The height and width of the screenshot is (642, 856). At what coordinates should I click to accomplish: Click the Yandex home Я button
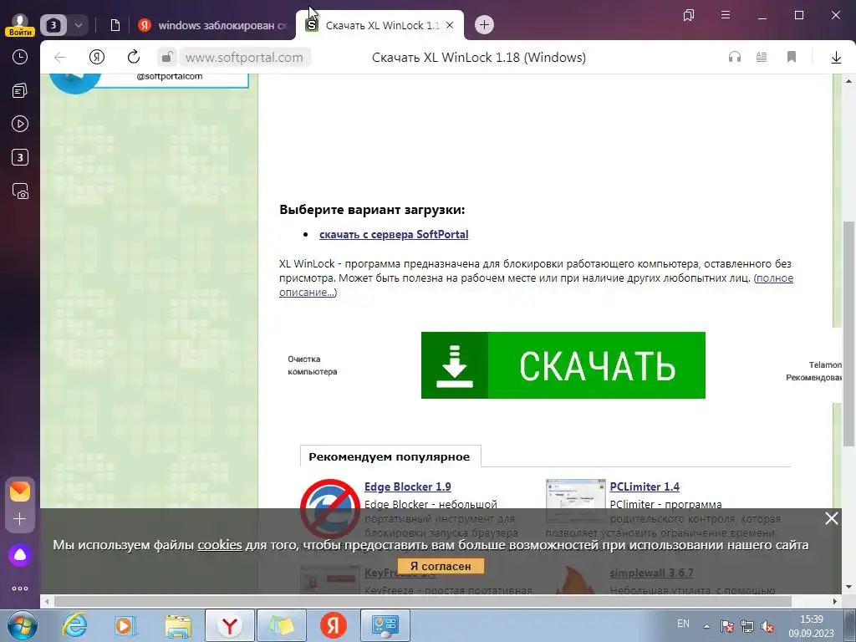[97, 58]
